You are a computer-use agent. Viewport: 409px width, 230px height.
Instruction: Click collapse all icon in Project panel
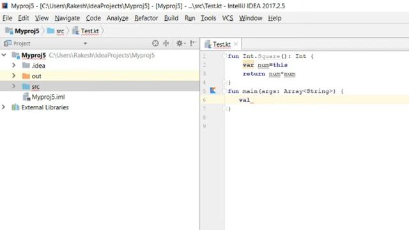(x=166, y=43)
